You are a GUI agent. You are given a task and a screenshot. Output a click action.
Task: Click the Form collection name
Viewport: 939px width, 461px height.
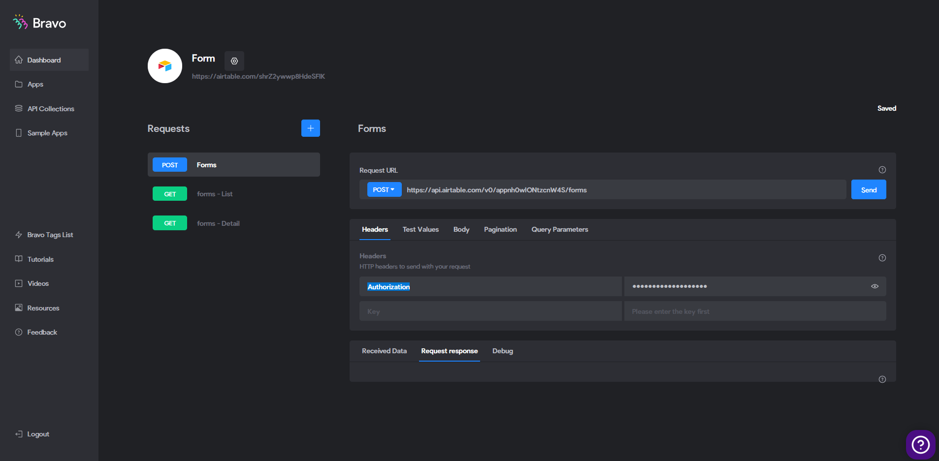coord(203,58)
